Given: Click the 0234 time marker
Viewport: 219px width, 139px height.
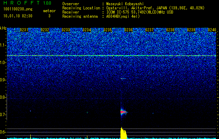Looking at the screenshot, I should pyautogui.click(x=87, y=30).
